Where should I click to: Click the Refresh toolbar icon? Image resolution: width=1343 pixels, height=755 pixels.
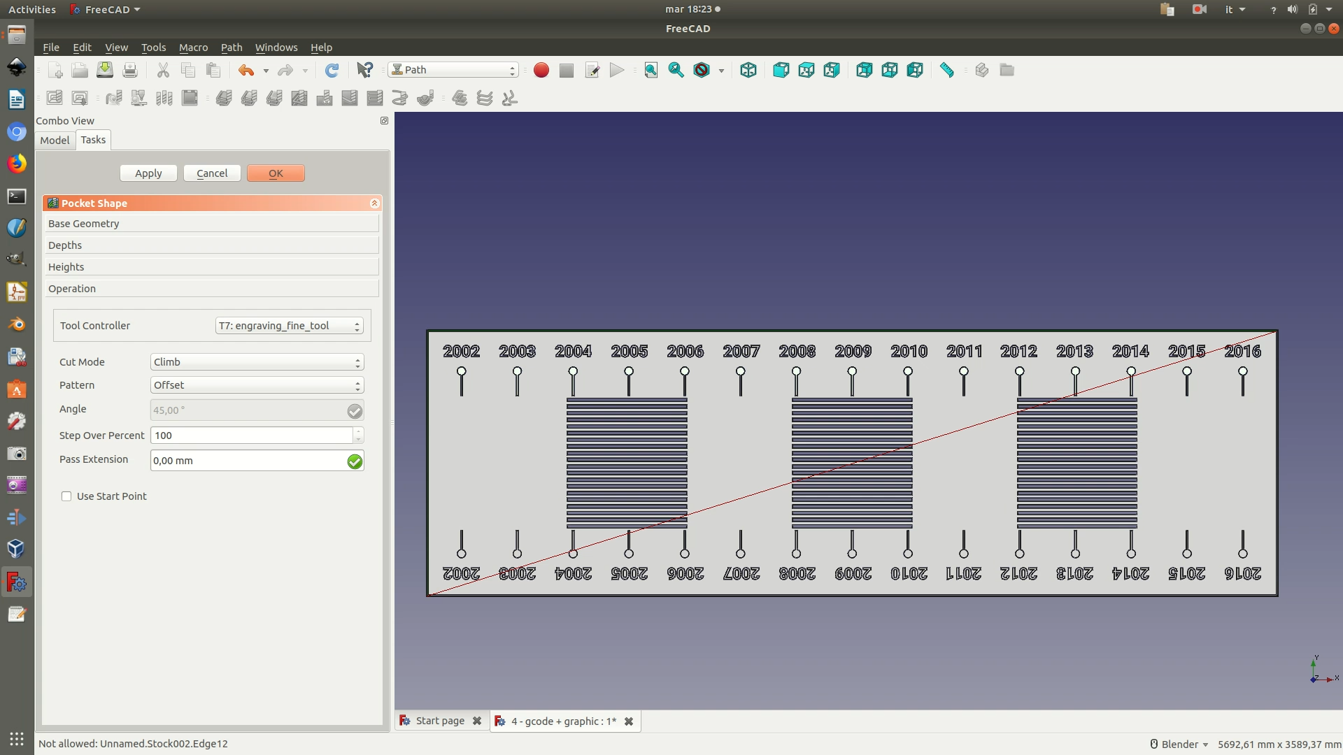[332, 70]
